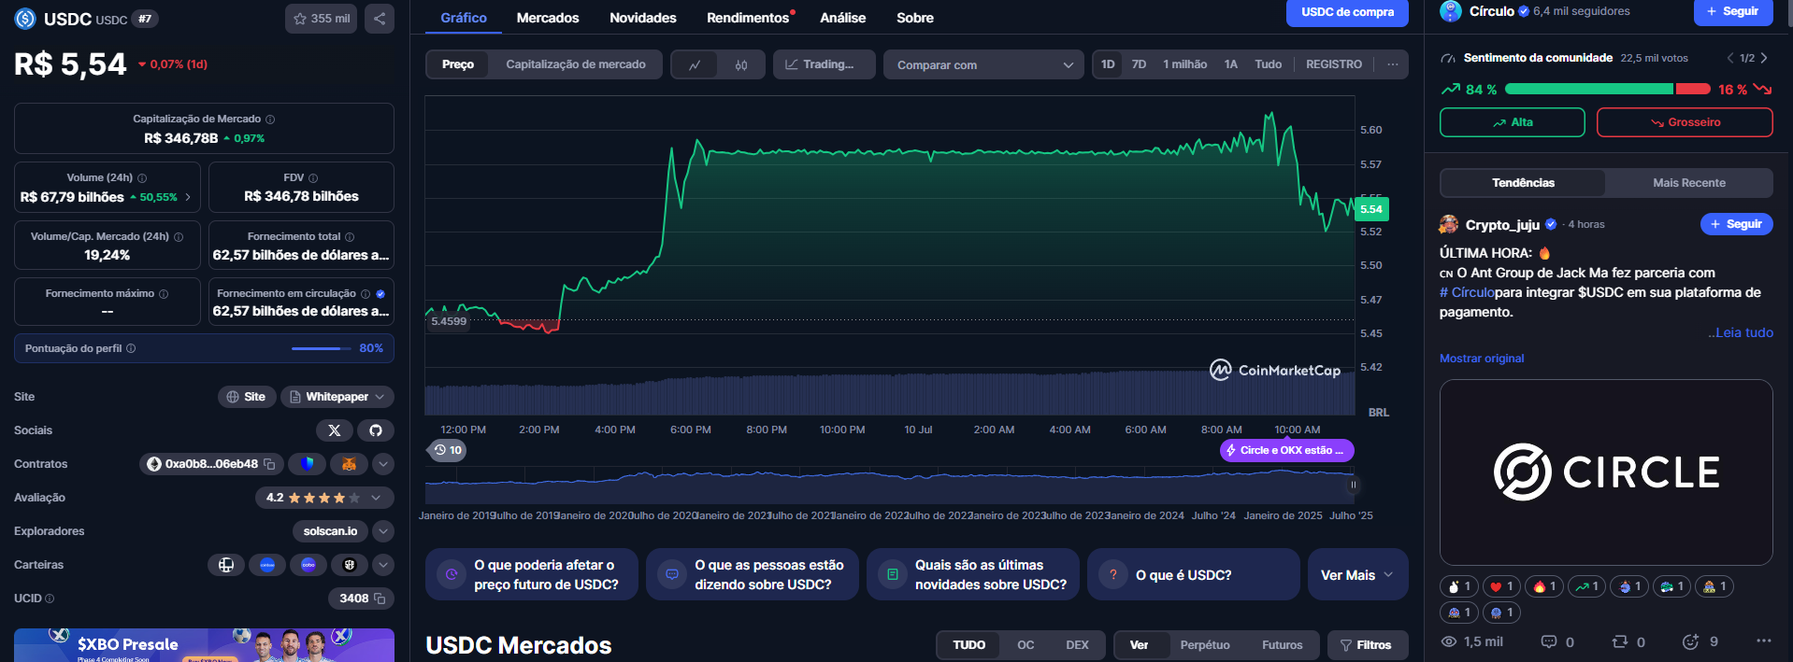Click the info icon beside Pontuação do perfil
The image size is (1793, 662).
click(x=131, y=348)
